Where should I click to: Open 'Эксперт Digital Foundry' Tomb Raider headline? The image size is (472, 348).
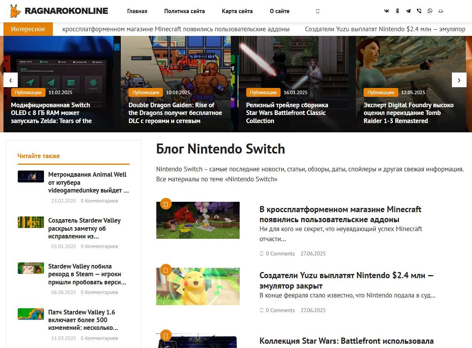tap(409, 113)
